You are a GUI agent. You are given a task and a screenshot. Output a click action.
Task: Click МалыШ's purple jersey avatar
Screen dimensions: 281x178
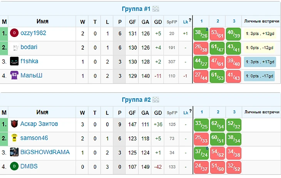[14, 76]
